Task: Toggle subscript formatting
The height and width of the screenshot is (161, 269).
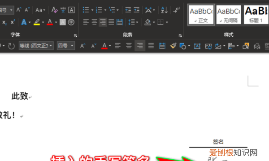Action: [x=4, y=22]
